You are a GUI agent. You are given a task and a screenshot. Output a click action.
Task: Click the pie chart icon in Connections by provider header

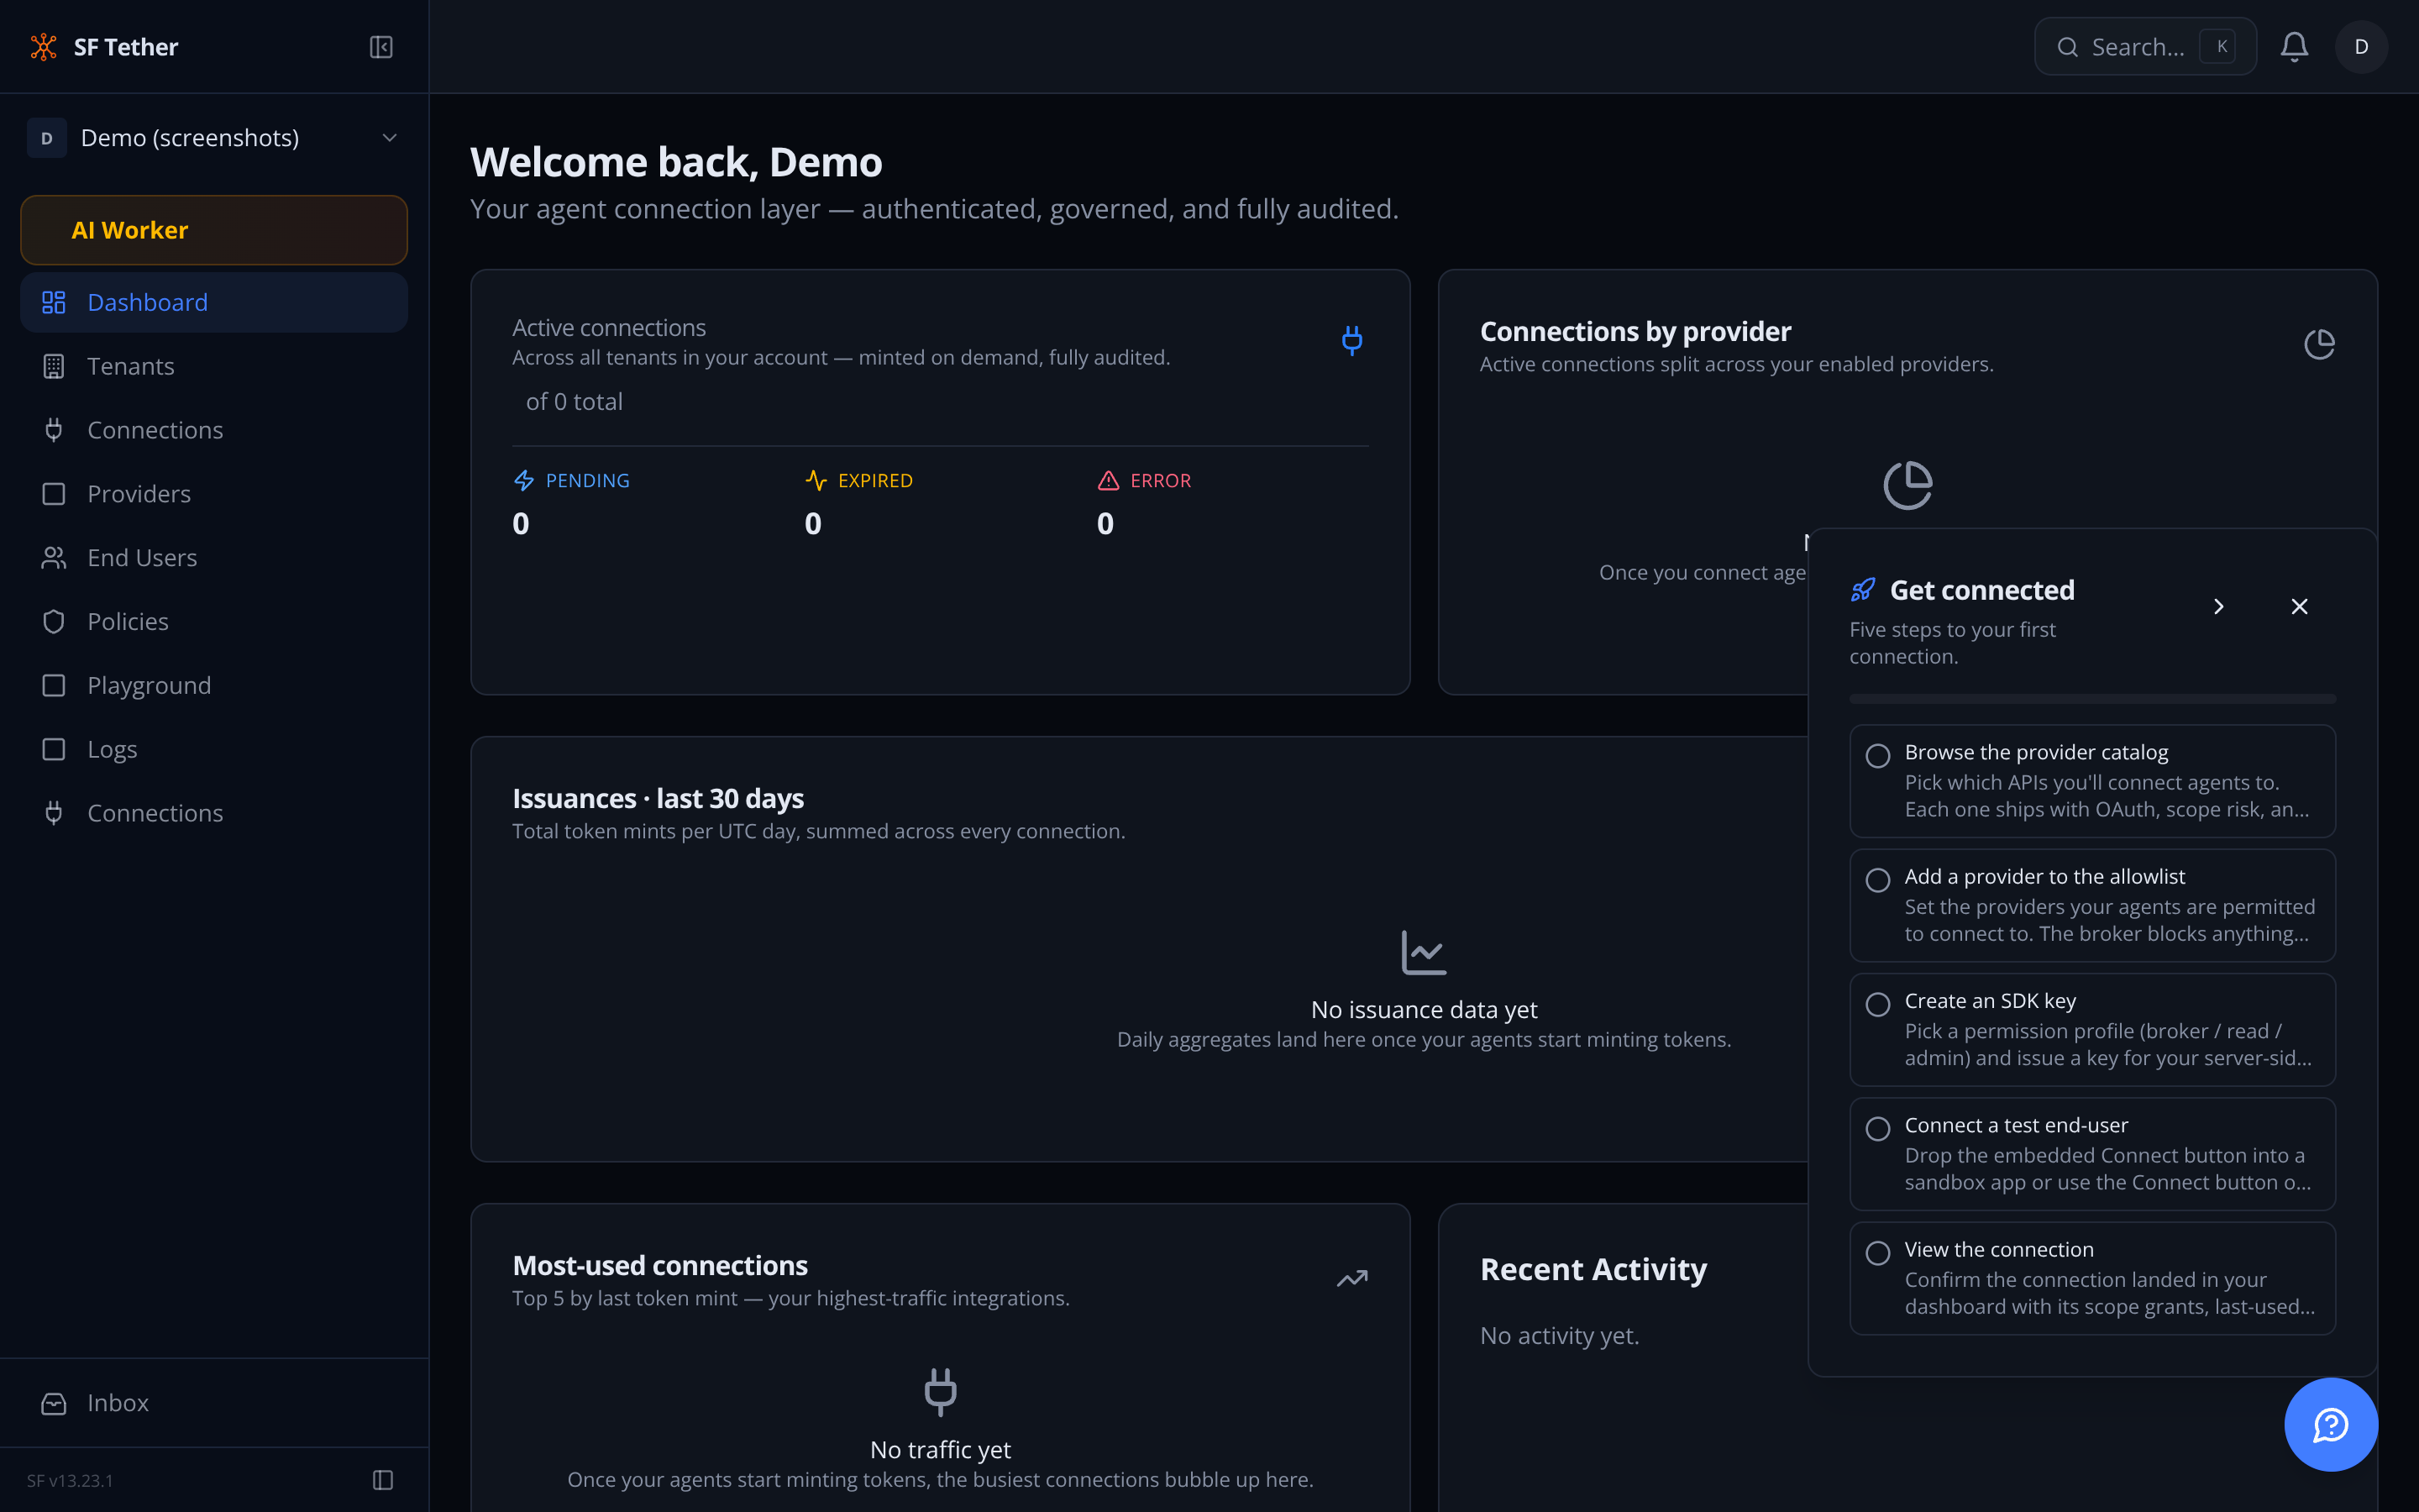2319,344
